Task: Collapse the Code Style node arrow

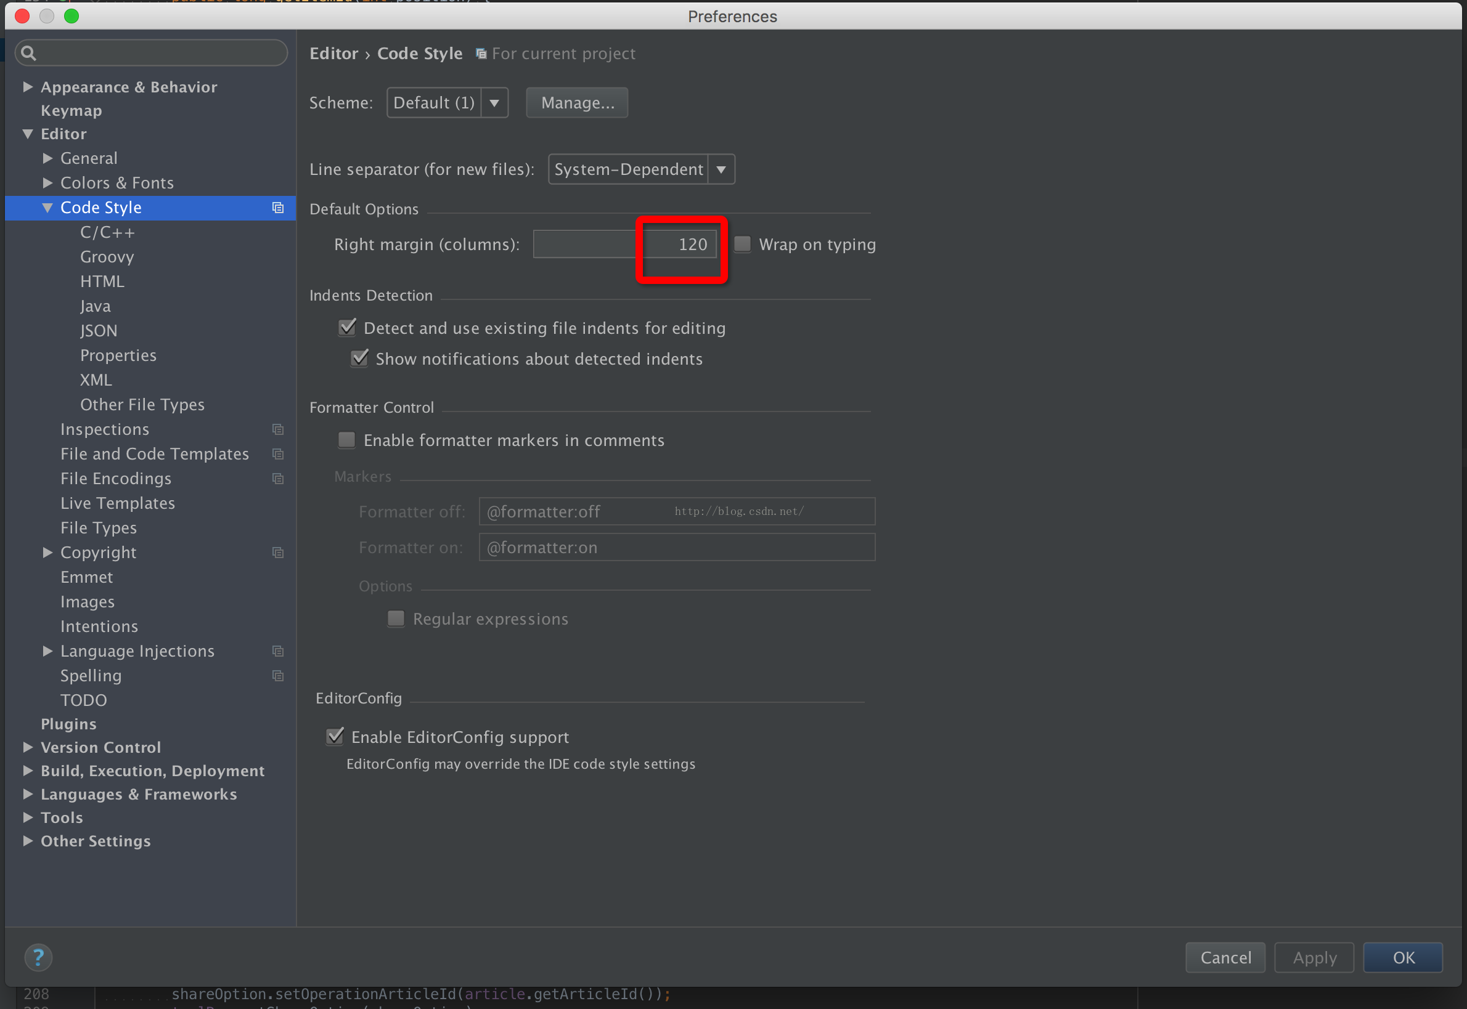Action: point(47,208)
